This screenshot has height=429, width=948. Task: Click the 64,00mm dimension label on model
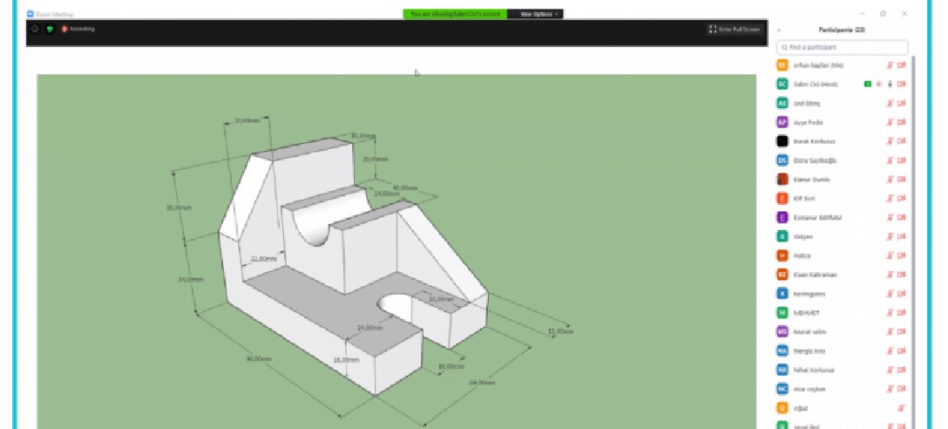coord(482,383)
